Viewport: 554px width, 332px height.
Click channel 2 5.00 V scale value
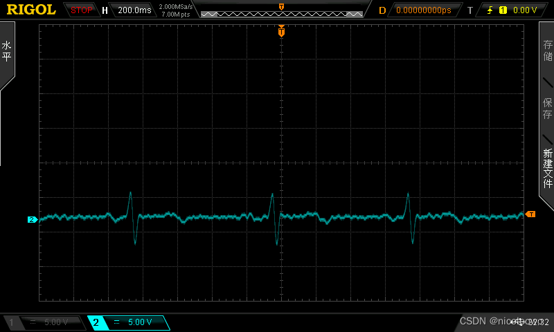[140, 322]
